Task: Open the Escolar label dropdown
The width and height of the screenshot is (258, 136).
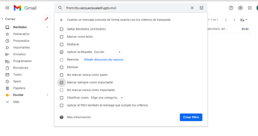Action: click(107, 52)
